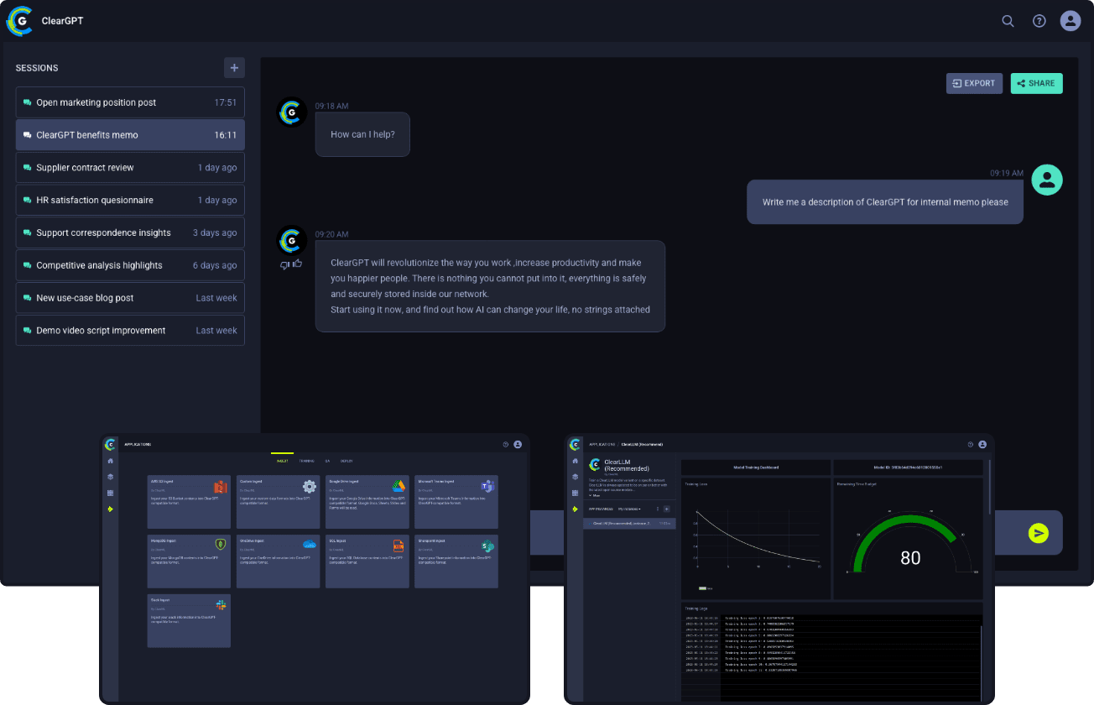Viewport: 1094px width, 705px height.
Task: Click the Google Drive logo icon
Action: tap(399, 487)
